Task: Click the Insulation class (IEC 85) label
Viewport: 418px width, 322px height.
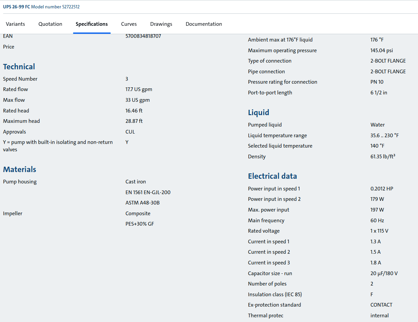Action: pyautogui.click(x=275, y=295)
